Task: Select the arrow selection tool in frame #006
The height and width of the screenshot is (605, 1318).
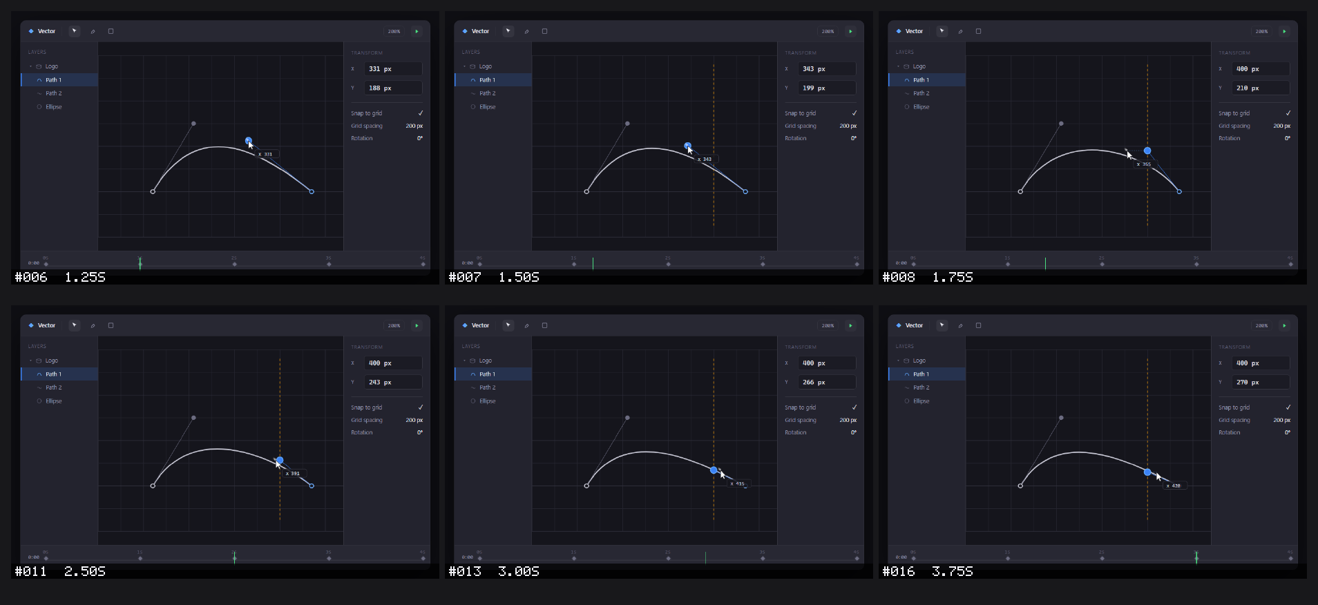Action: [75, 31]
